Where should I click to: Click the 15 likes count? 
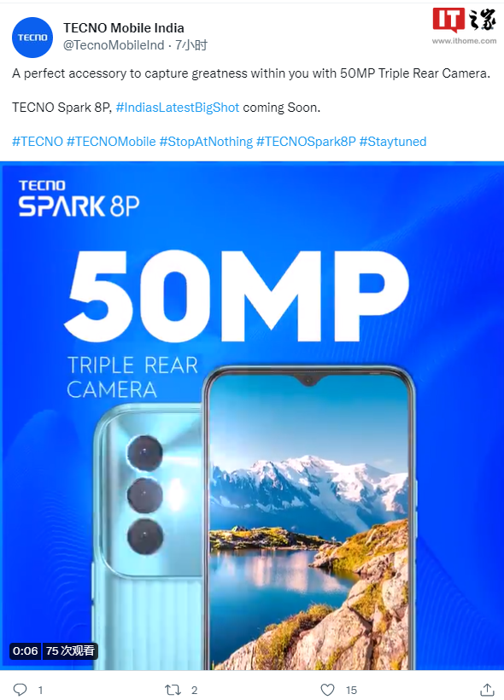(x=352, y=690)
